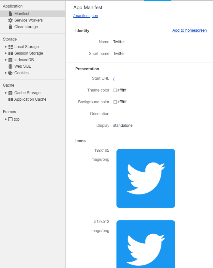Click the Cache Storage database icon
Screen dimensions: 213x268
[10, 93]
